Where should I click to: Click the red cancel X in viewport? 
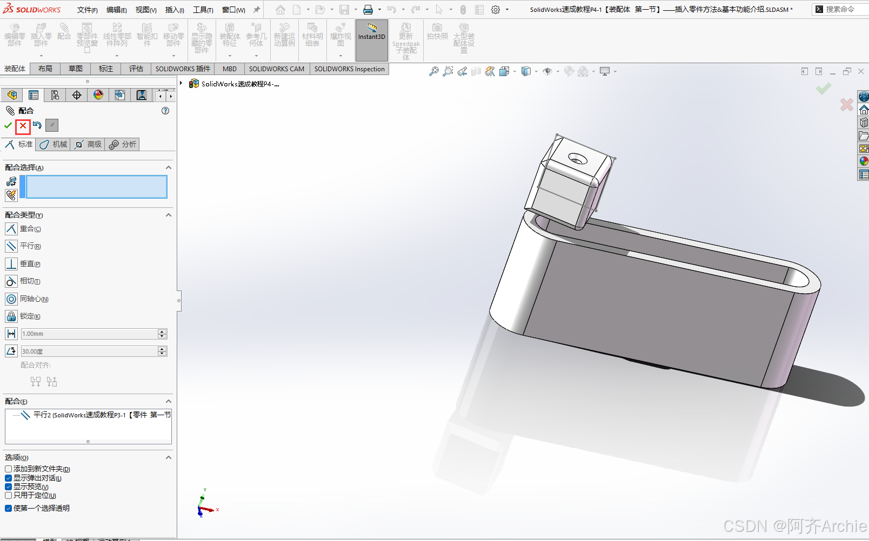(x=847, y=104)
